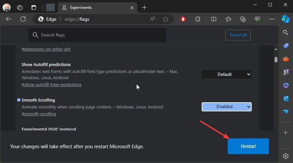Open the Collections icon in toolbar
293x163 pixels.
click(243, 19)
